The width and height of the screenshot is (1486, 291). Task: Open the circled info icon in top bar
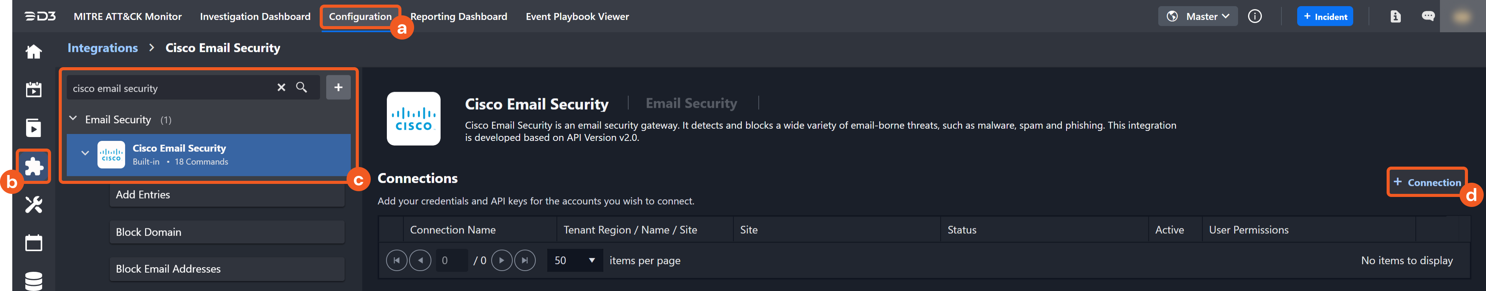[1255, 16]
